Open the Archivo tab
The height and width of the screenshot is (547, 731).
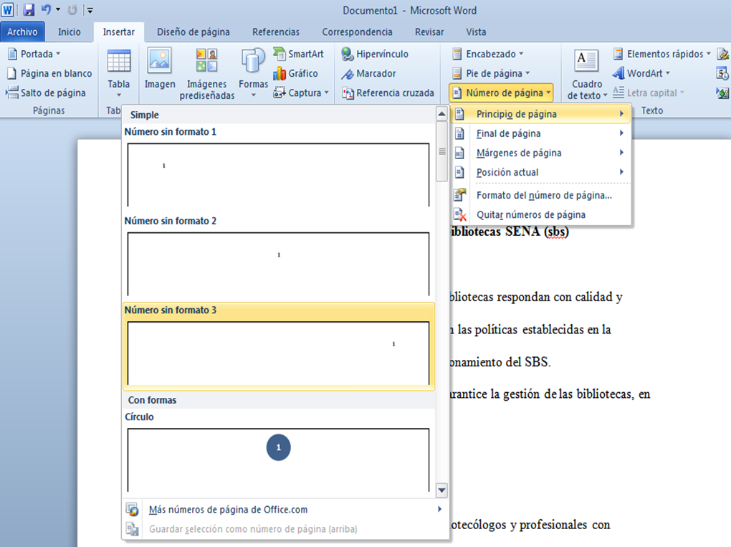tap(22, 32)
